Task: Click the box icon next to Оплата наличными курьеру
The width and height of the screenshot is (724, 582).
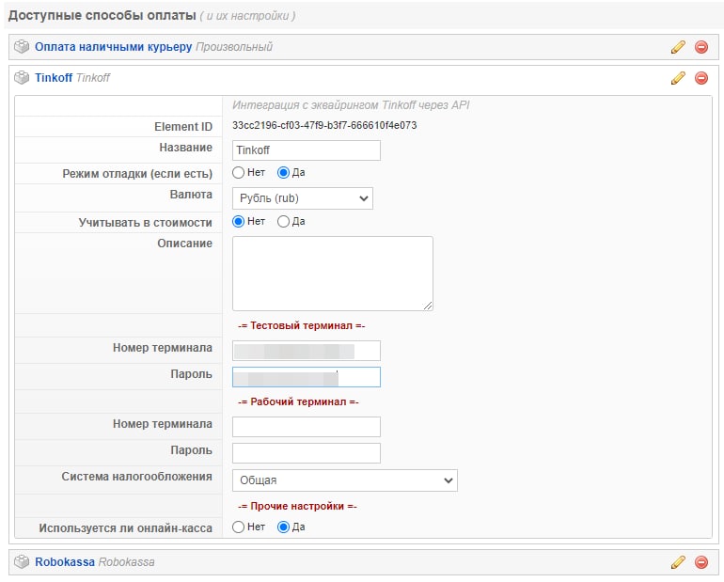Action: coord(22,47)
